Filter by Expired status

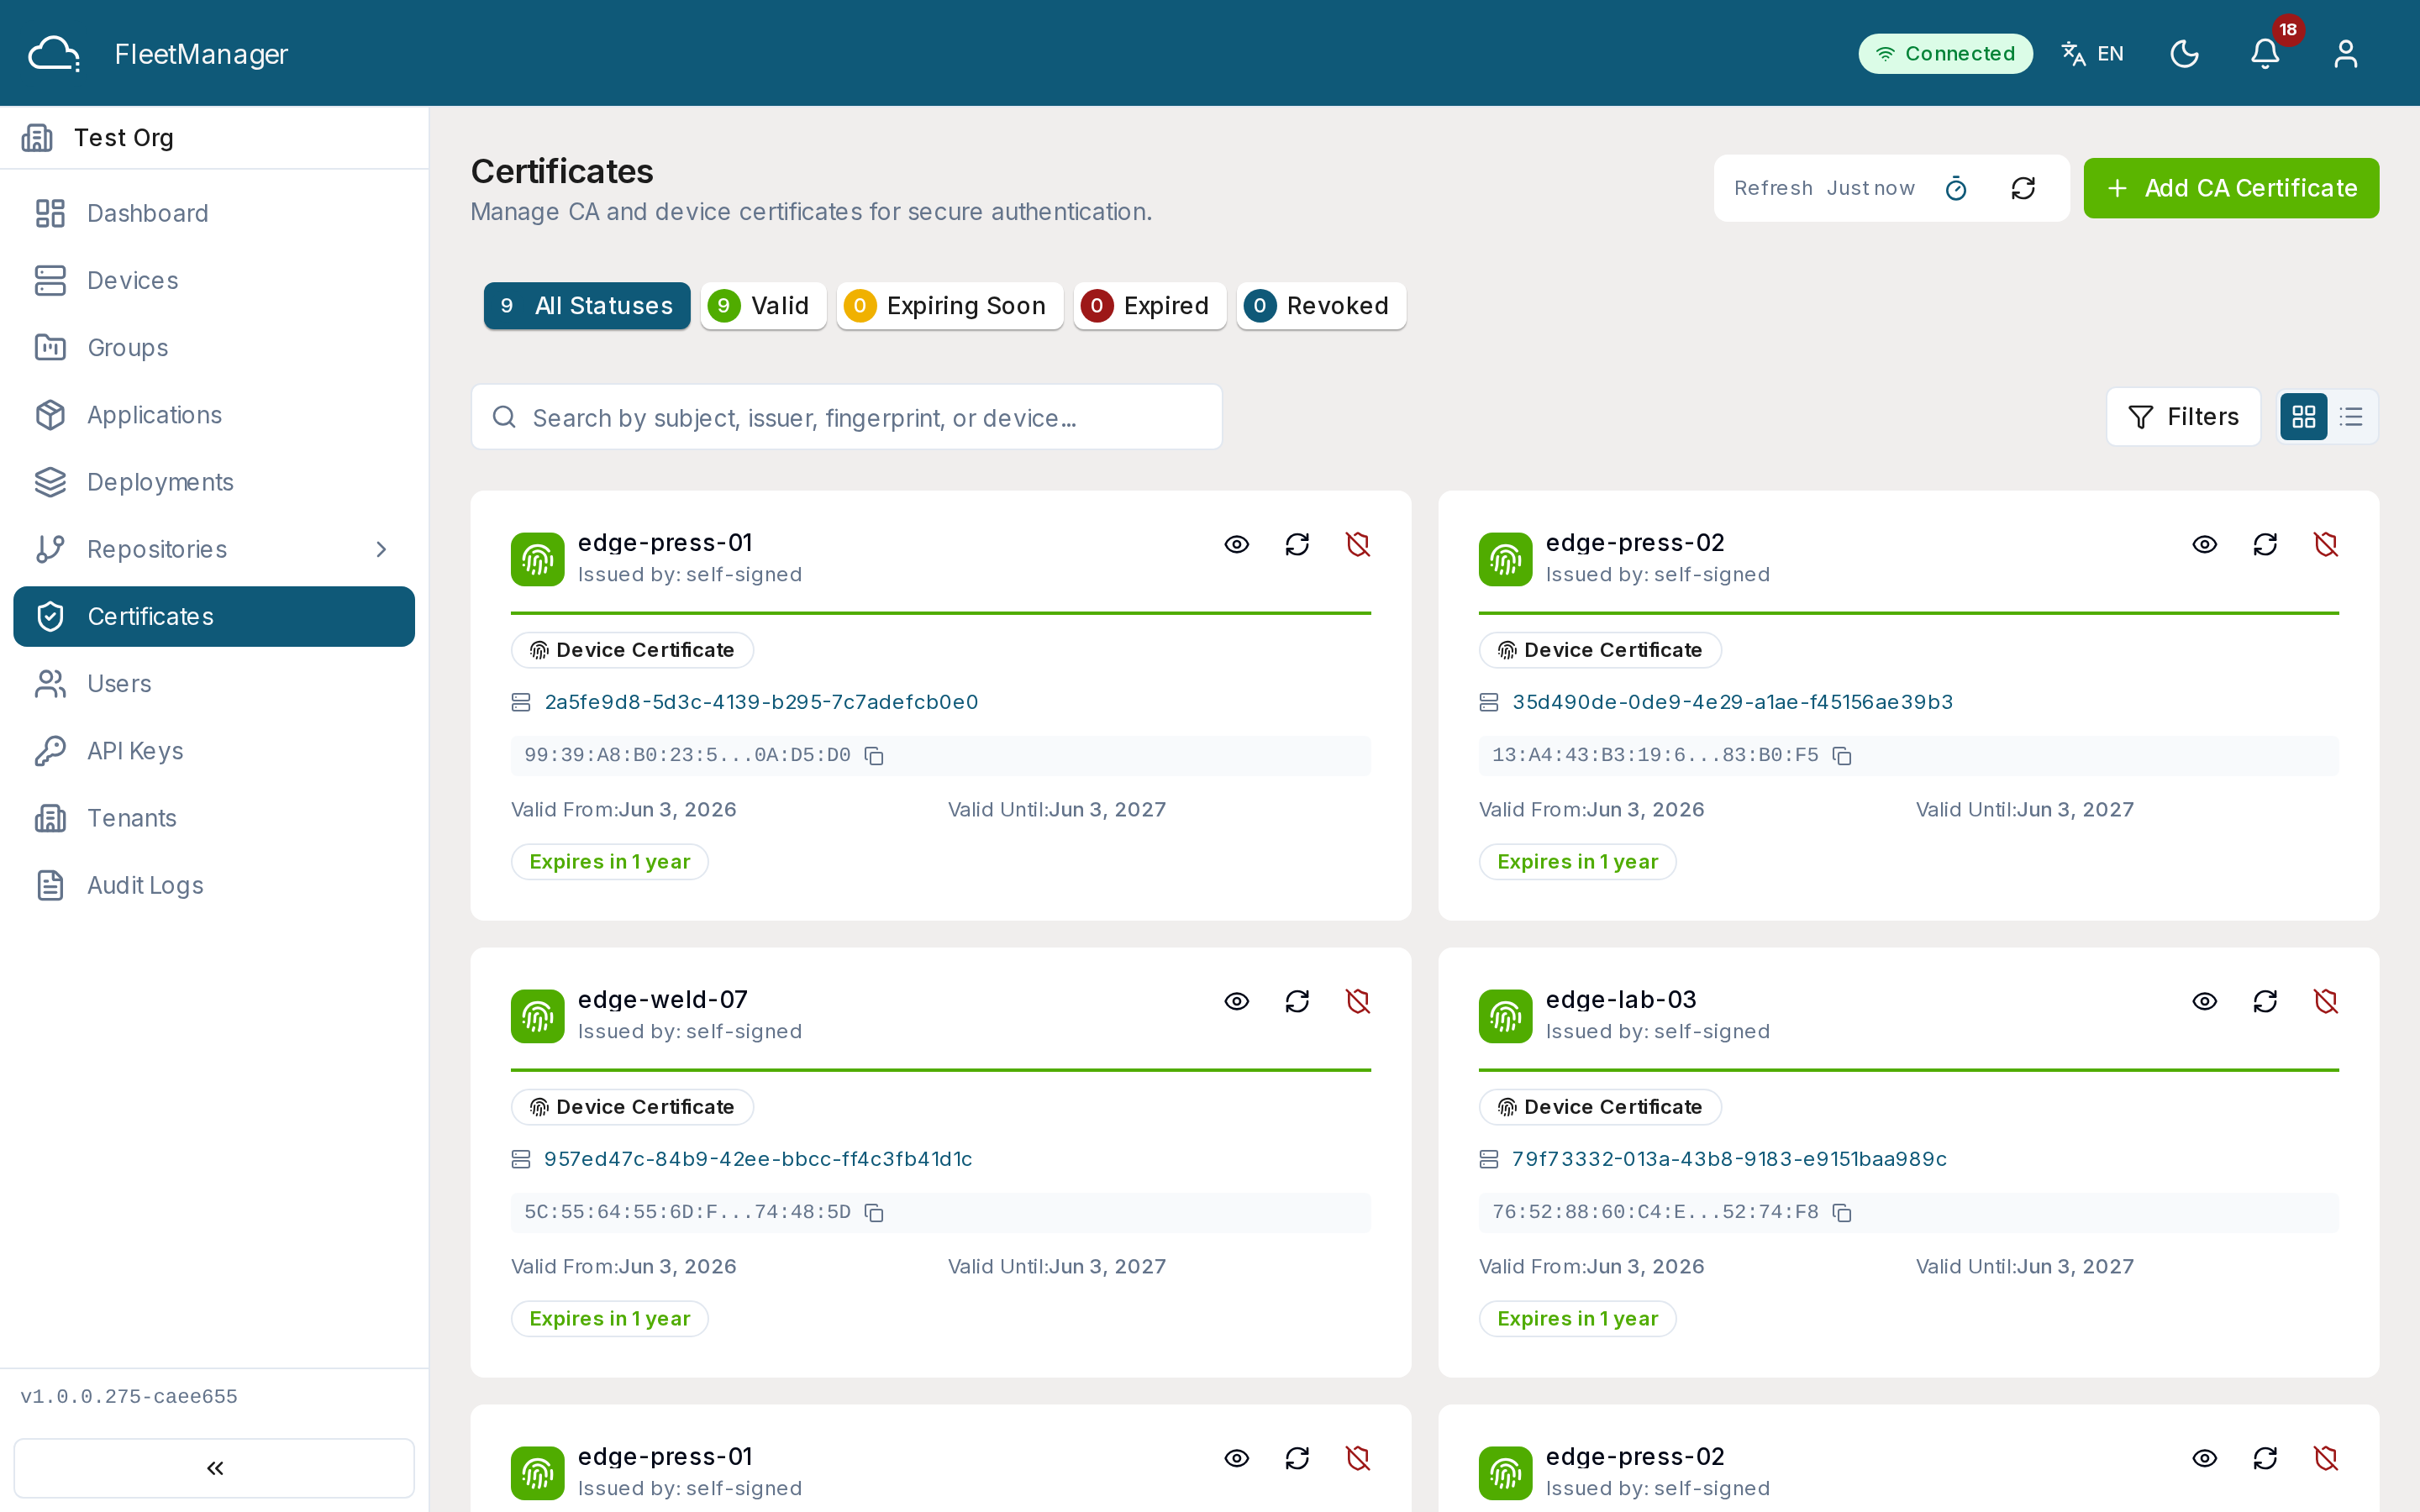point(1150,306)
